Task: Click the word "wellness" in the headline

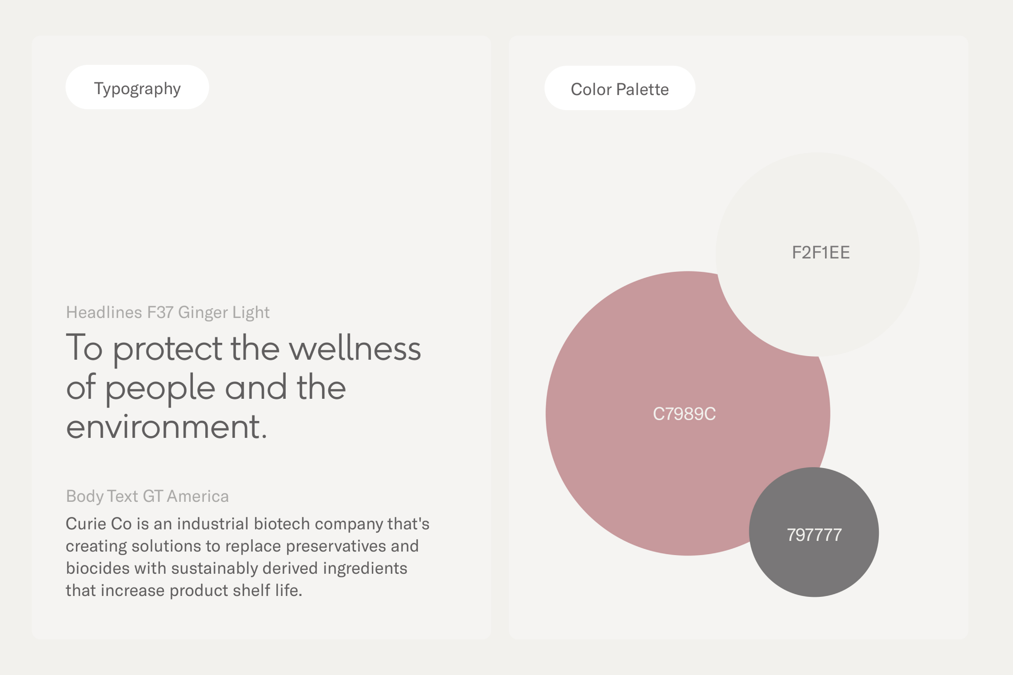Action: pyautogui.click(x=355, y=349)
